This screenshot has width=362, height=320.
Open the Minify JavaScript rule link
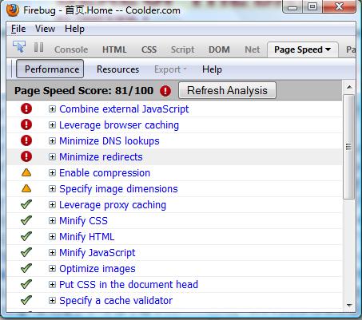tap(97, 253)
